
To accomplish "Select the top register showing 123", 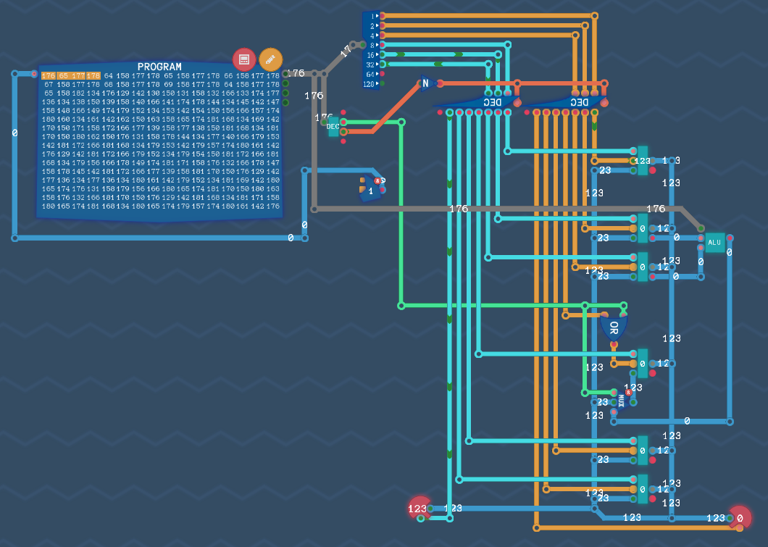I will pos(642,160).
